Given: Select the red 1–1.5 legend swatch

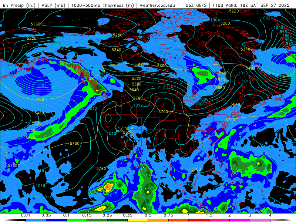Looking at the screenshot, I should point(199,220).
